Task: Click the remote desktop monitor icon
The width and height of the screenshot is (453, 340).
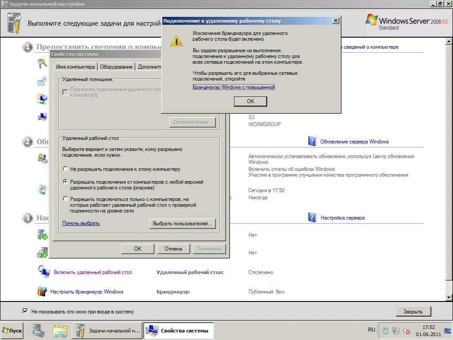Action: 44,271
